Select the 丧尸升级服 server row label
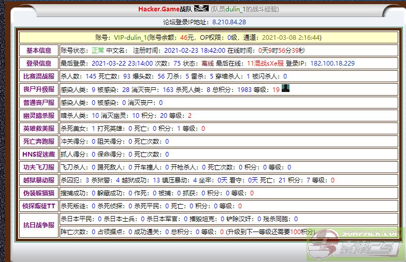 point(39,89)
